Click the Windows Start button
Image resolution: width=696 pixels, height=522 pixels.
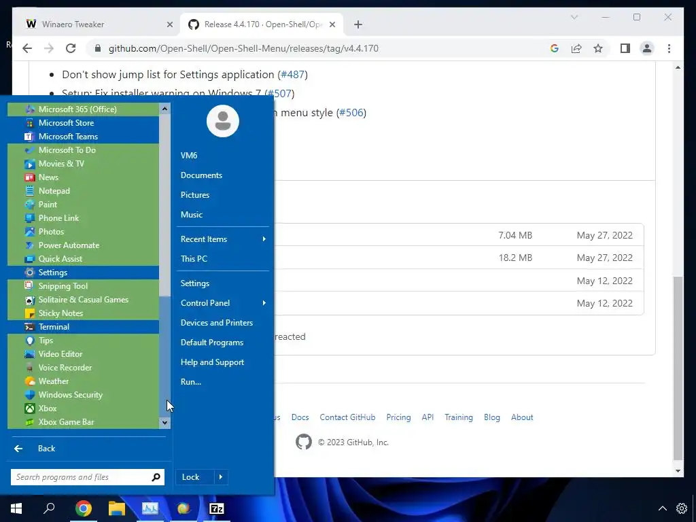click(x=16, y=508)
